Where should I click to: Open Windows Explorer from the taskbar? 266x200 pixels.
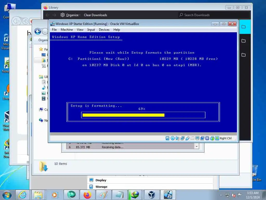38,195
